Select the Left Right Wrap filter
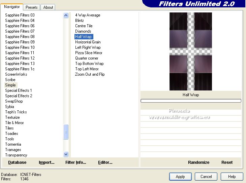 coord(88,47)
